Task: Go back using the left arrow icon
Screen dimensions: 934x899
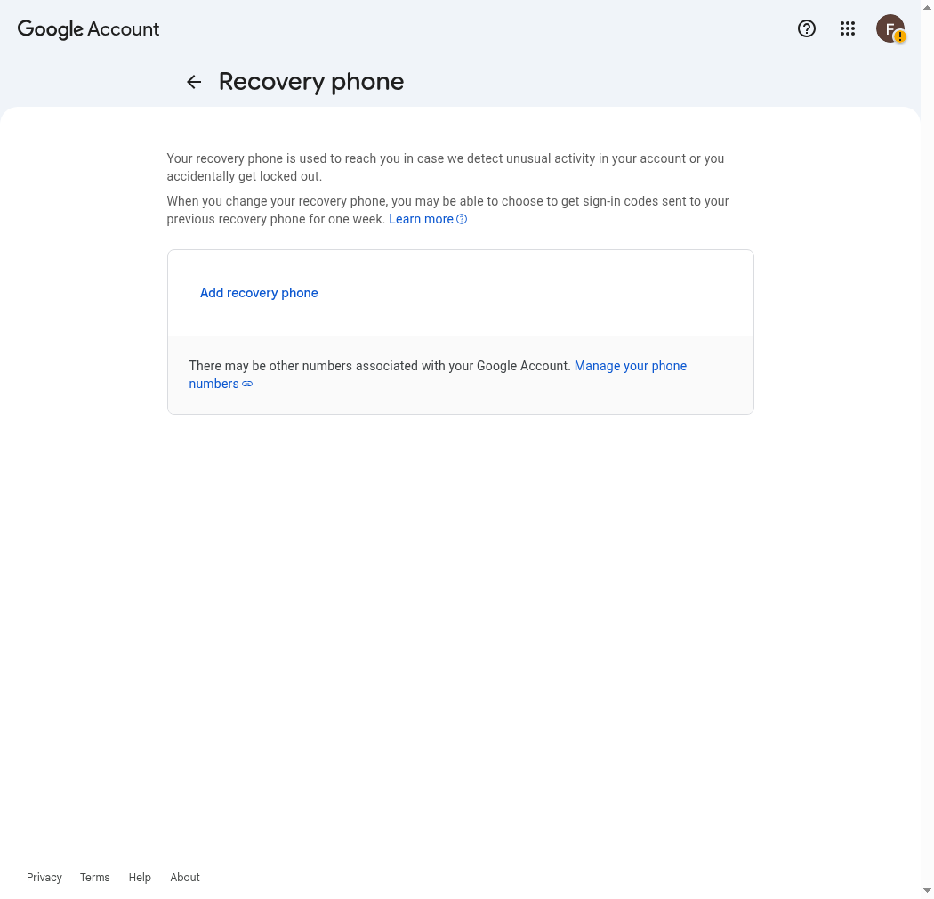Action: (194, 82)
